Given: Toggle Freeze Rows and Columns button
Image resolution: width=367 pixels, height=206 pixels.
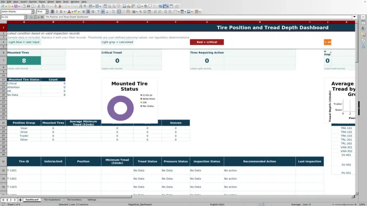Looking at the screenshot, I should pyautogui.click(x=165, y=6).
